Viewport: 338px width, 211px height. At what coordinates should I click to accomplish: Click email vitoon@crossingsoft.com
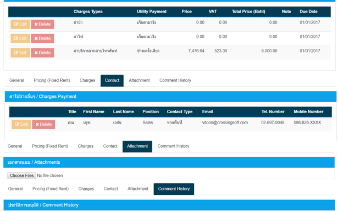(225, 123)
